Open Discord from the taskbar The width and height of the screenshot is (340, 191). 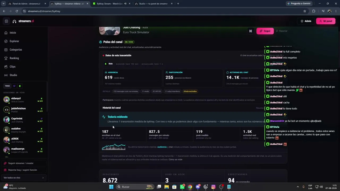coord(198,187)
